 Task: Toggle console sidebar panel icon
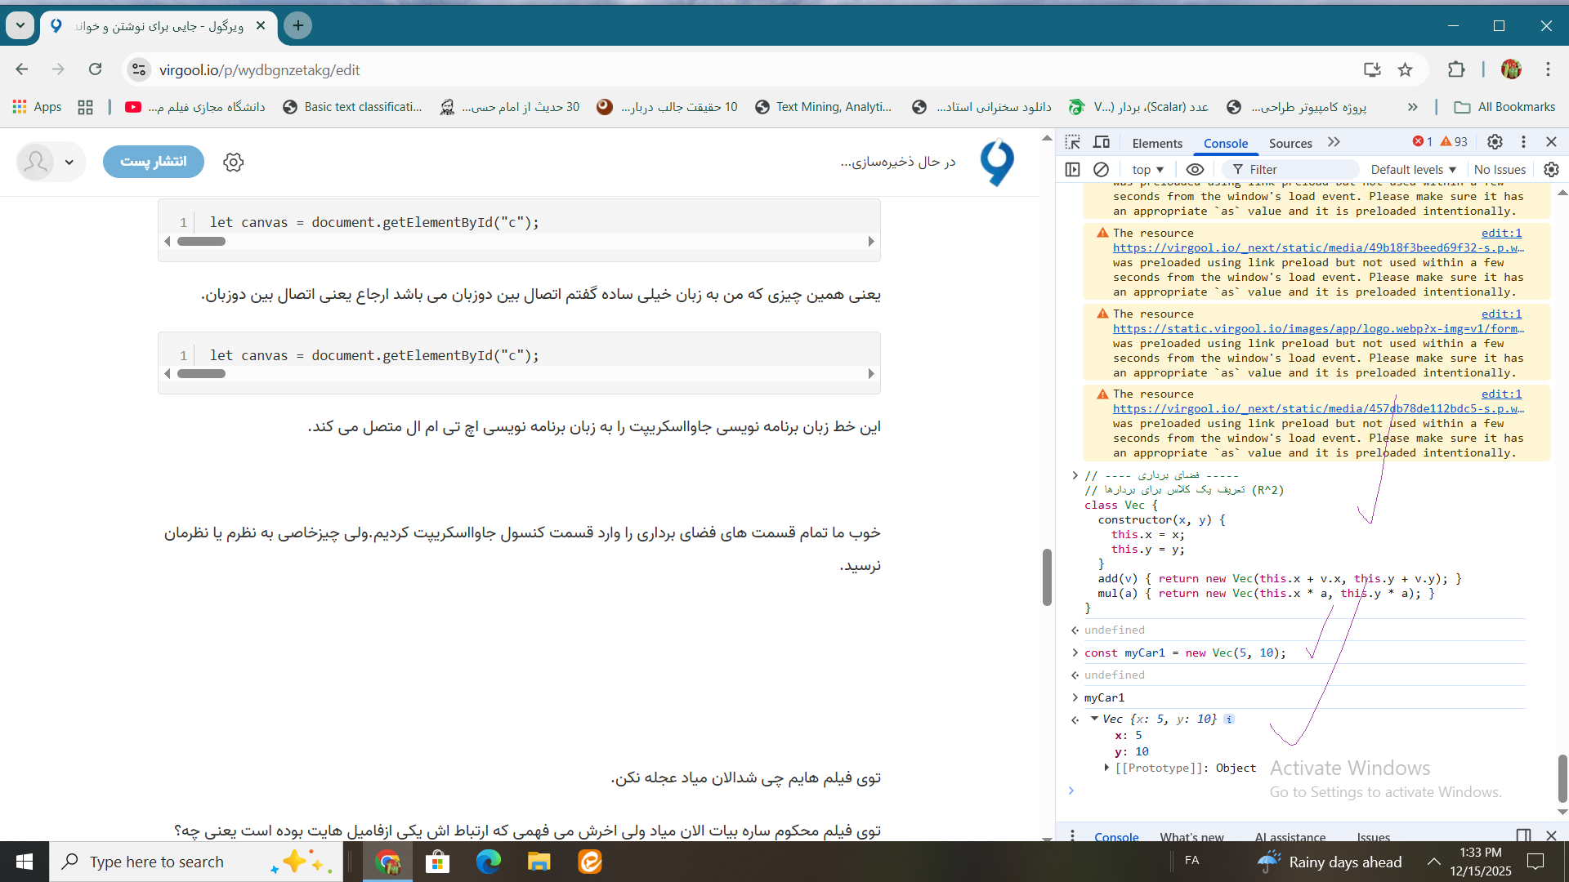[1073, 169]
